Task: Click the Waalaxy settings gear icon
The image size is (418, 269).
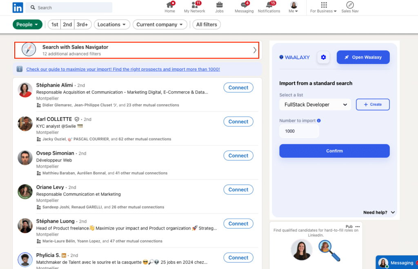Action: point(323,57)
